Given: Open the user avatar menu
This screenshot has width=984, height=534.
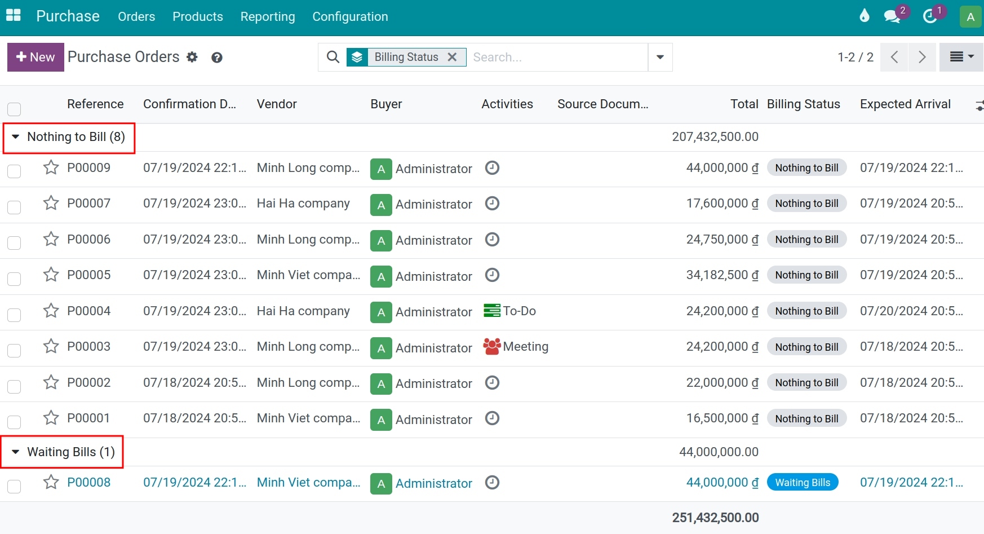Looking at the screenshot, I should click(970, 17).
